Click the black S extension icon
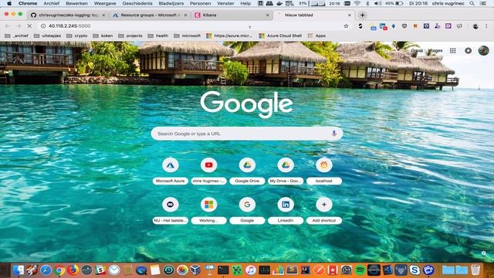Image resolution: width=494 pixels, height=278 pixels. point(360,26)
